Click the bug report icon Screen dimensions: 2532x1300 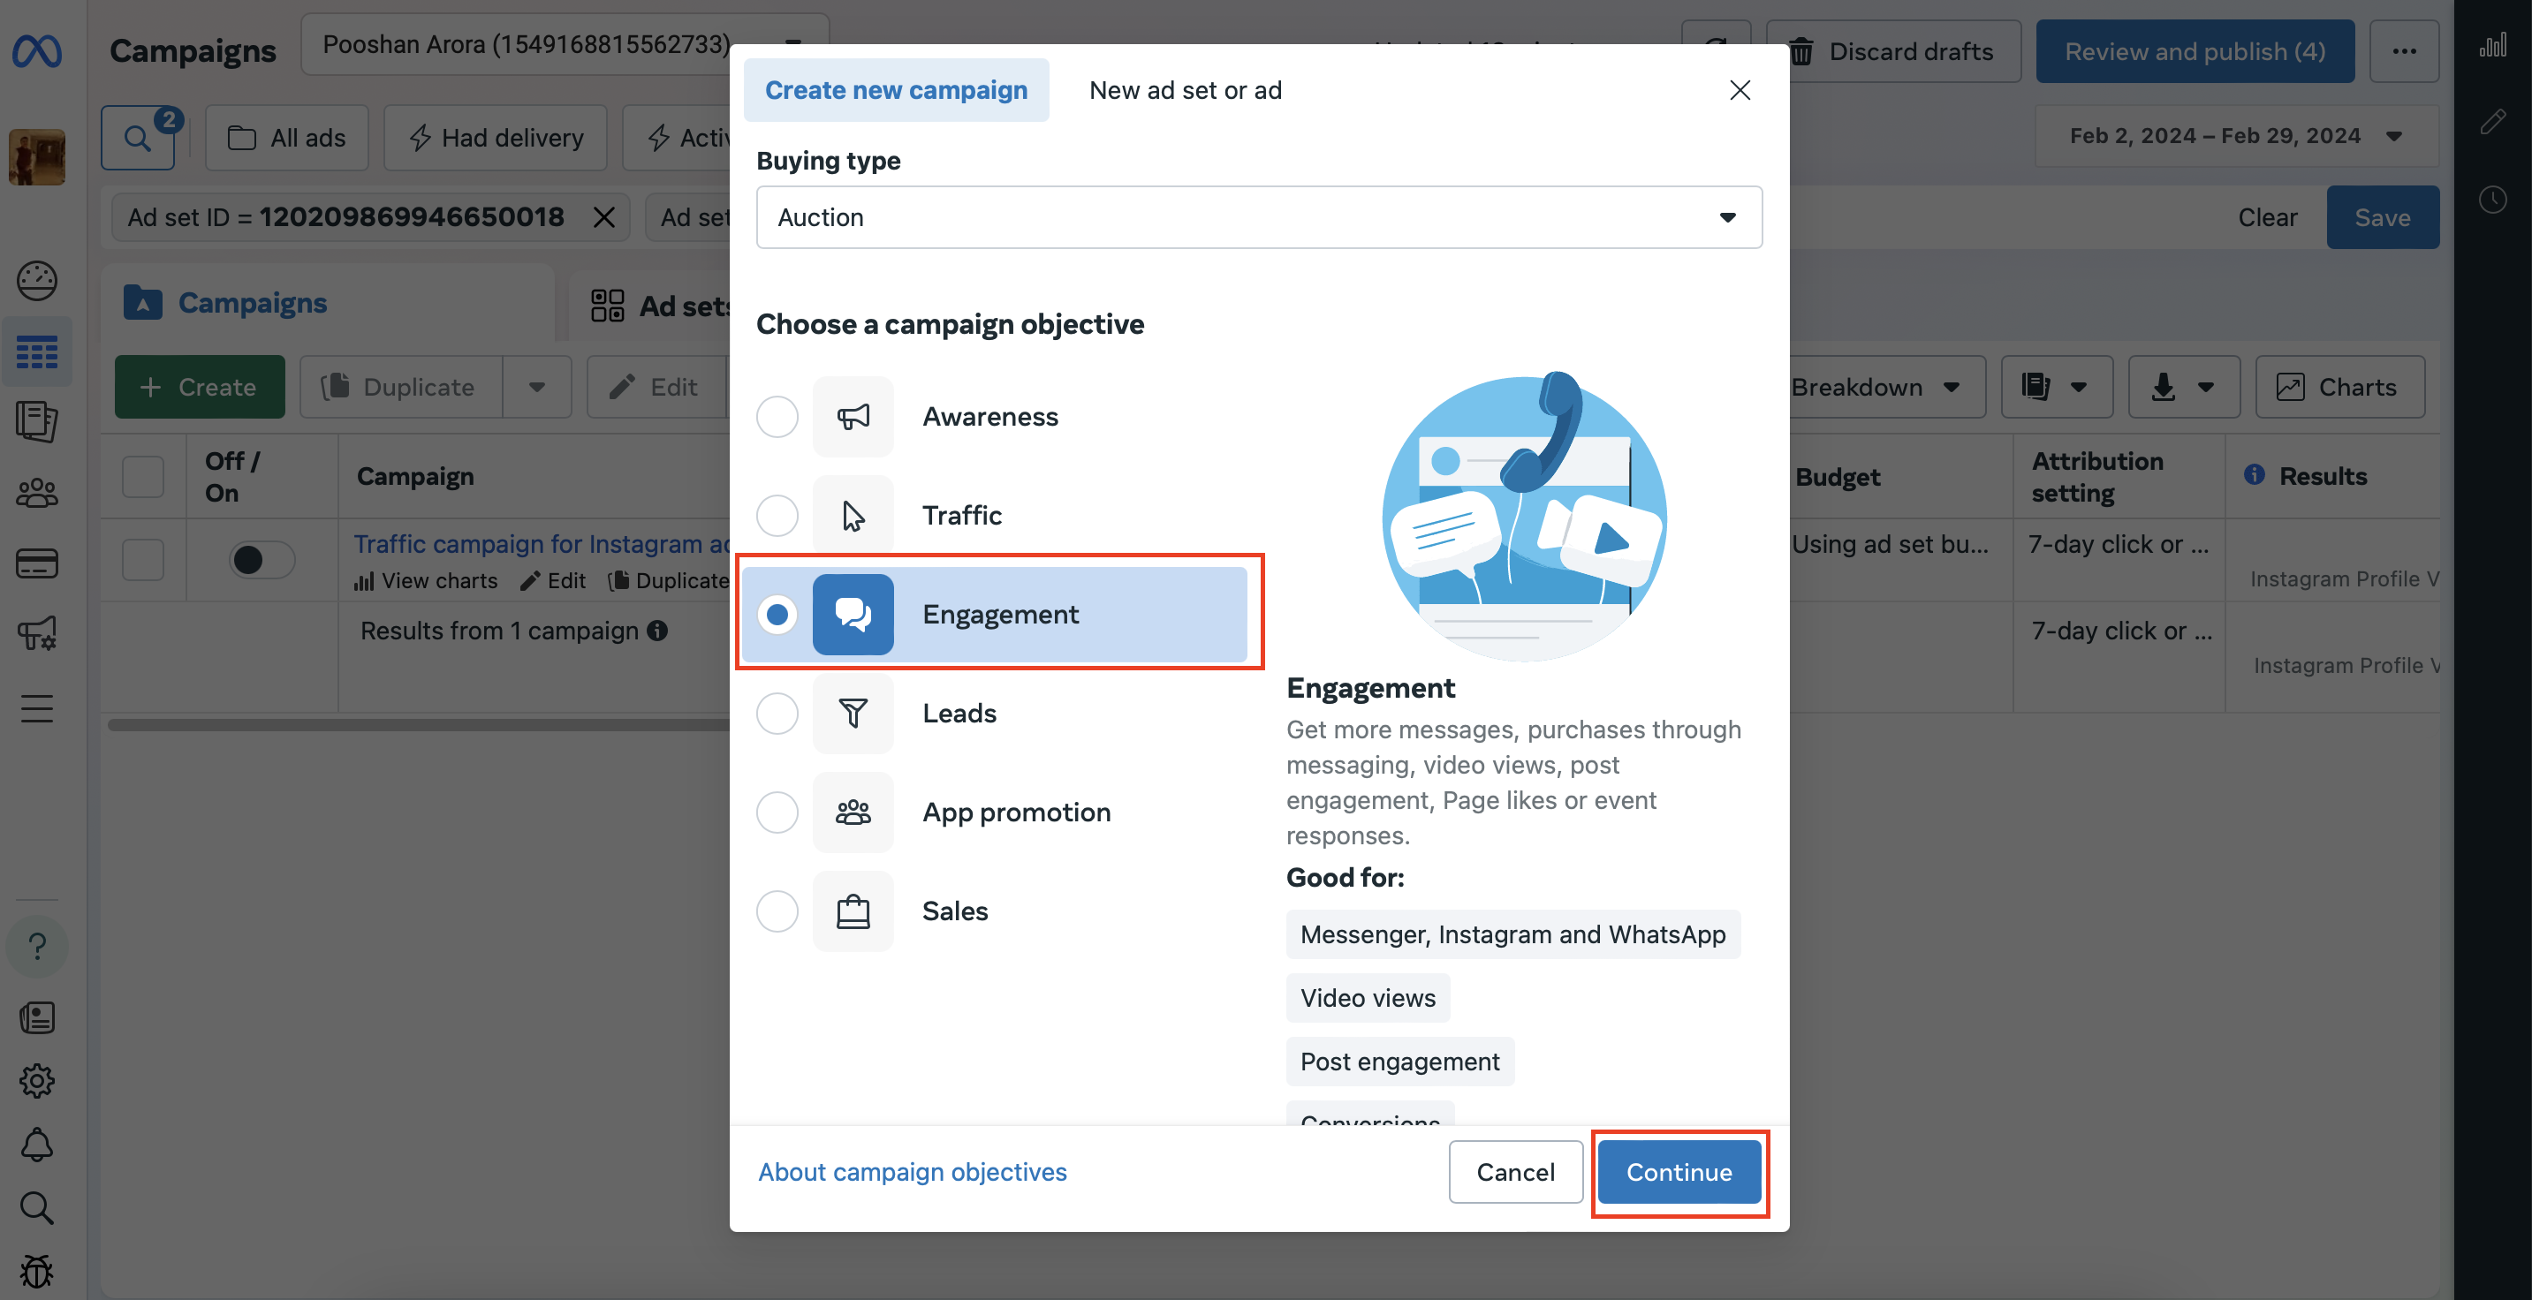tap(37, 1272)
